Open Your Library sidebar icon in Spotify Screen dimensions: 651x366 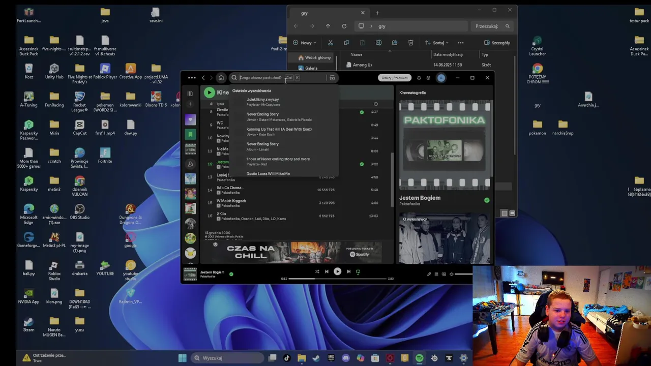pyautogui.click(x=190, y=93)
